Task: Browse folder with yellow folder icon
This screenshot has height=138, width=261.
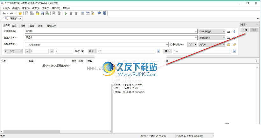Action: pos(229,45)
